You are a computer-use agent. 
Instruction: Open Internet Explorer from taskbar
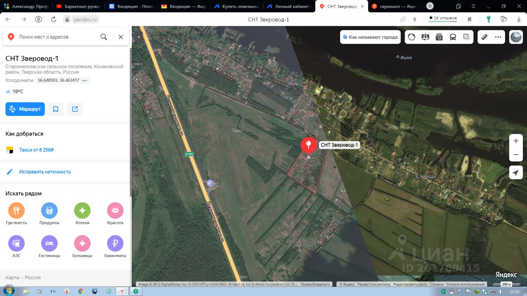click(x=108, y=291)
